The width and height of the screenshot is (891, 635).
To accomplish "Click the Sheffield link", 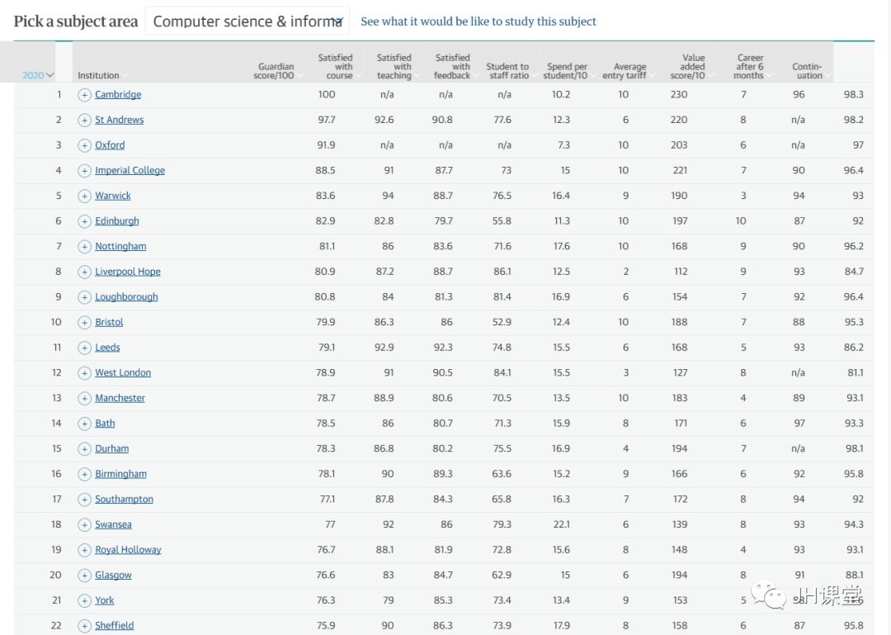I will pos(114,625).
